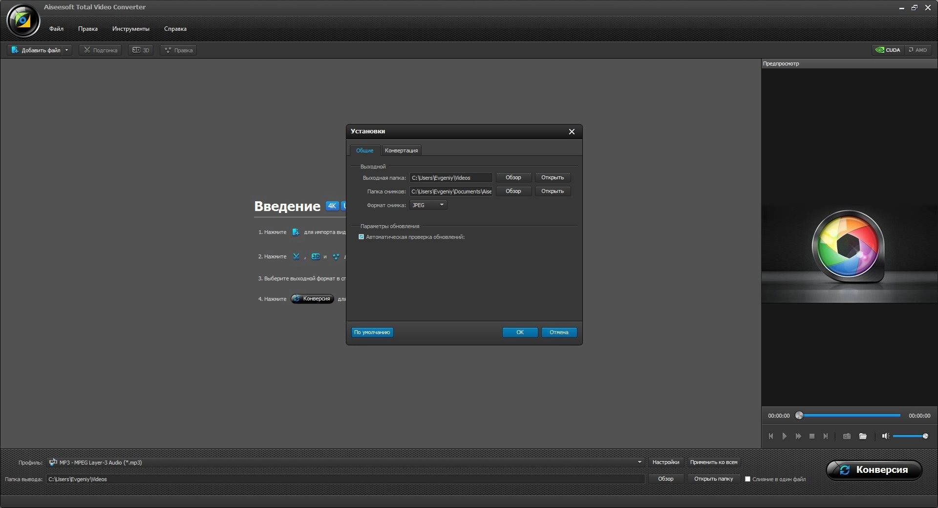Screen dimensions: 938x508
Task: Toggle AMD acceleration
Action: (917, 50)
